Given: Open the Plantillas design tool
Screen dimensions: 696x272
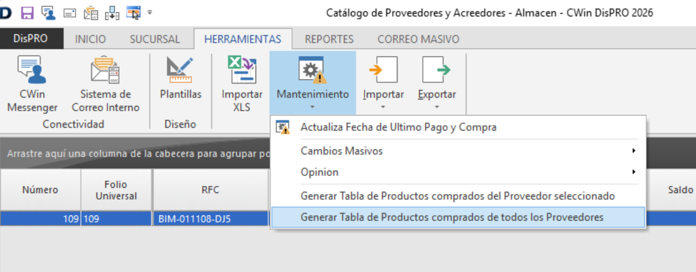Looking at the screenshot, I should tap(180, 78).
